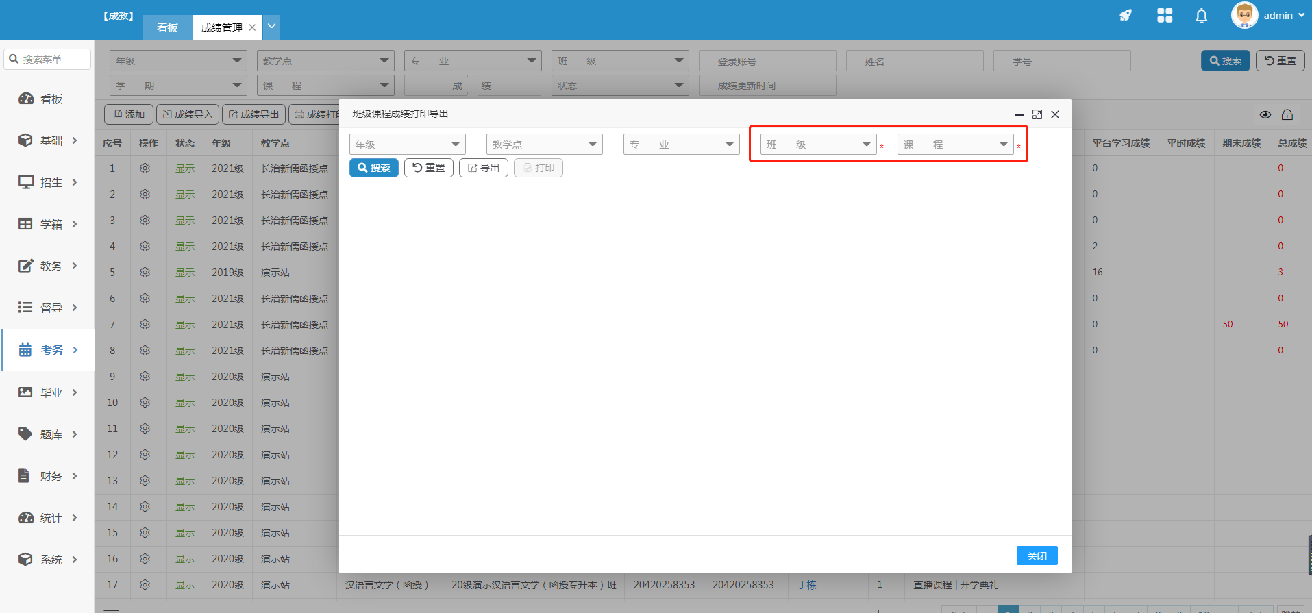Maximize the print export dialog
The height and width of the screenshot is (613, 1312).
(1037, 114)
